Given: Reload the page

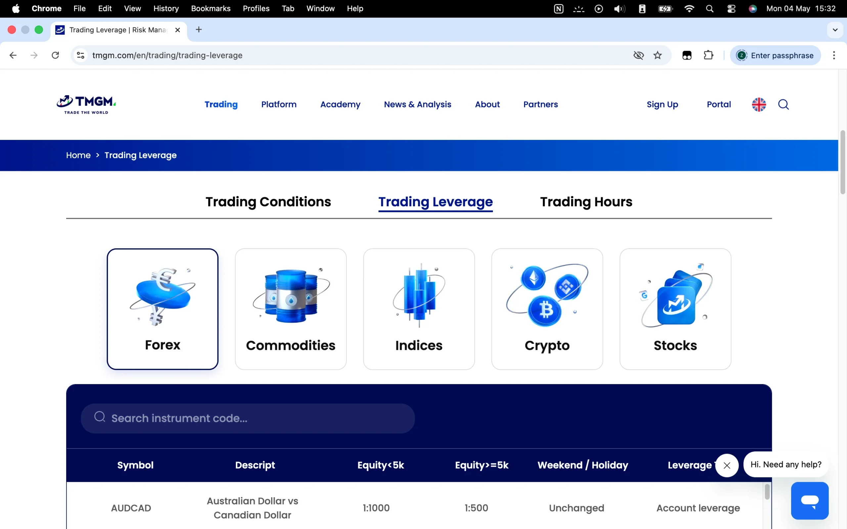Looking at the screenshot, I should (x=55, y=55).
